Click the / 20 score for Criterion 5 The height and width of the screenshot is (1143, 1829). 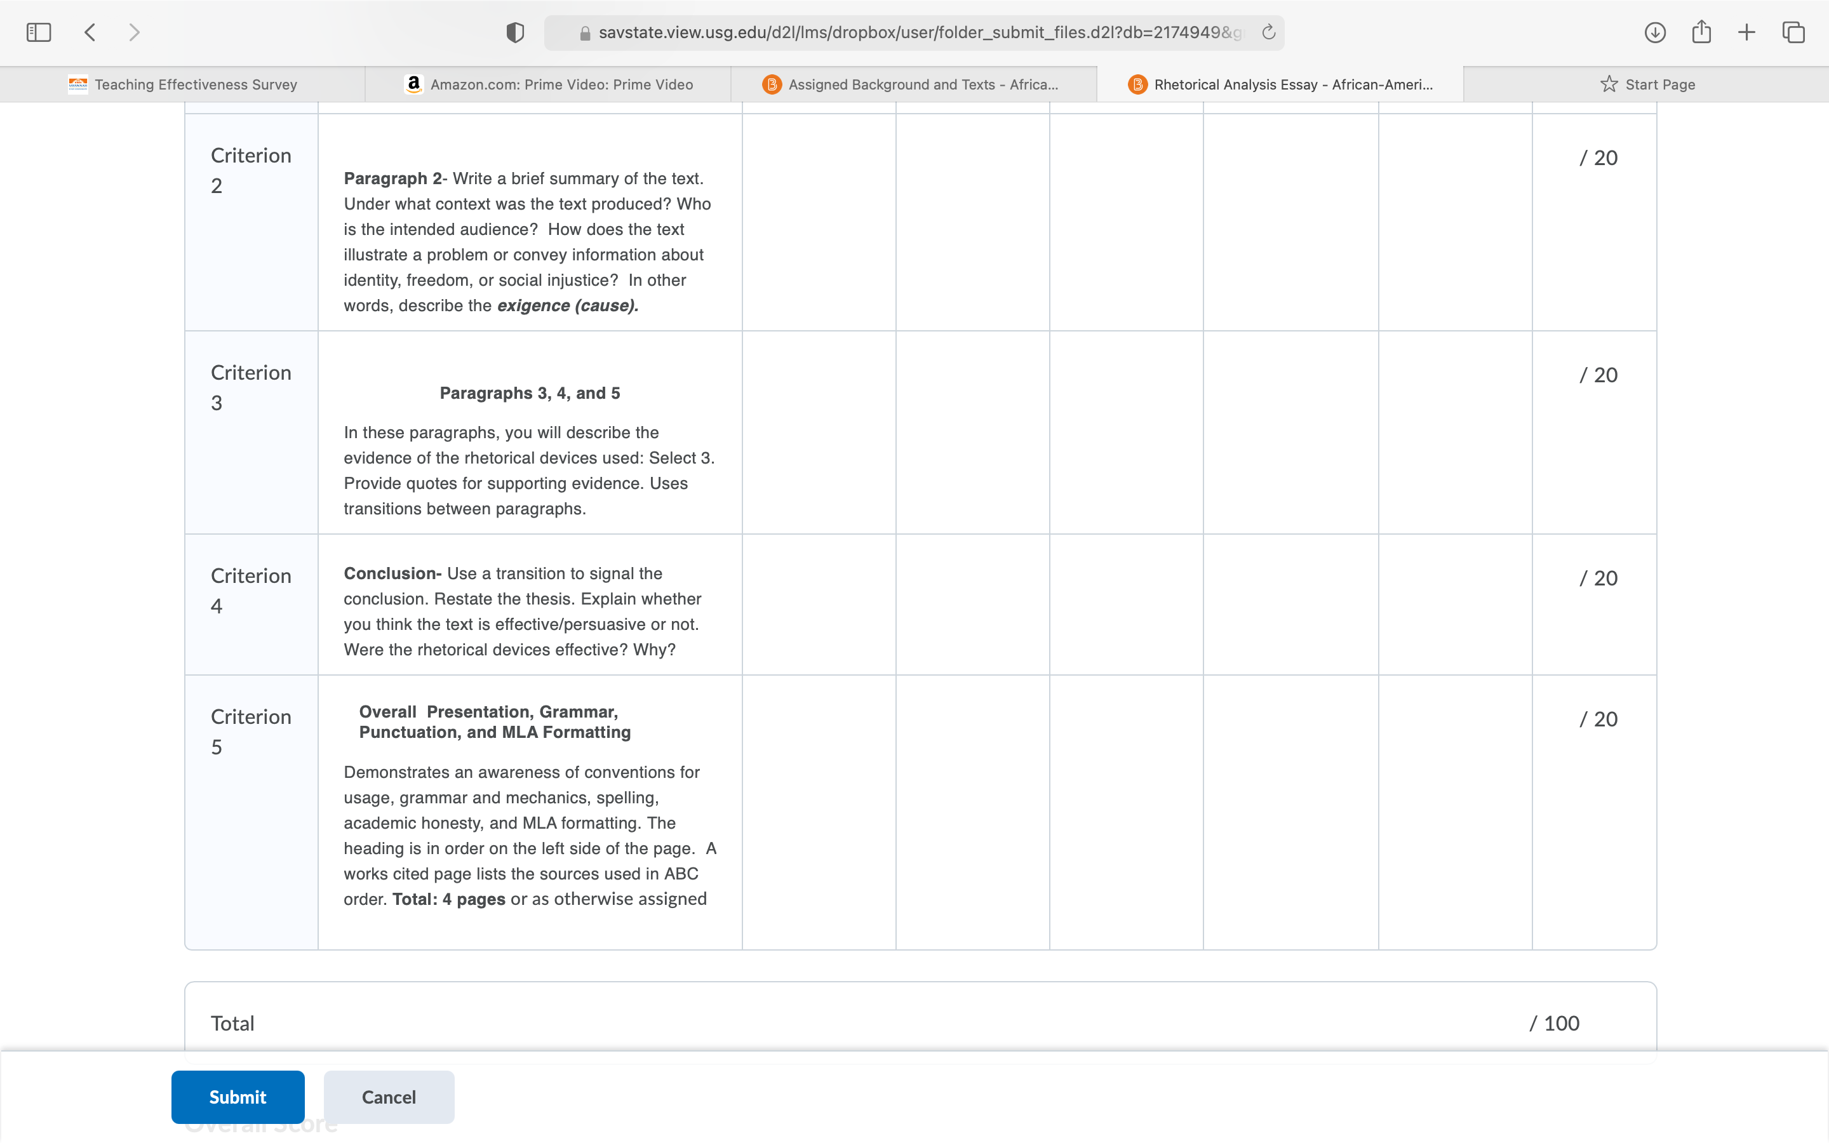(1598, 719)
